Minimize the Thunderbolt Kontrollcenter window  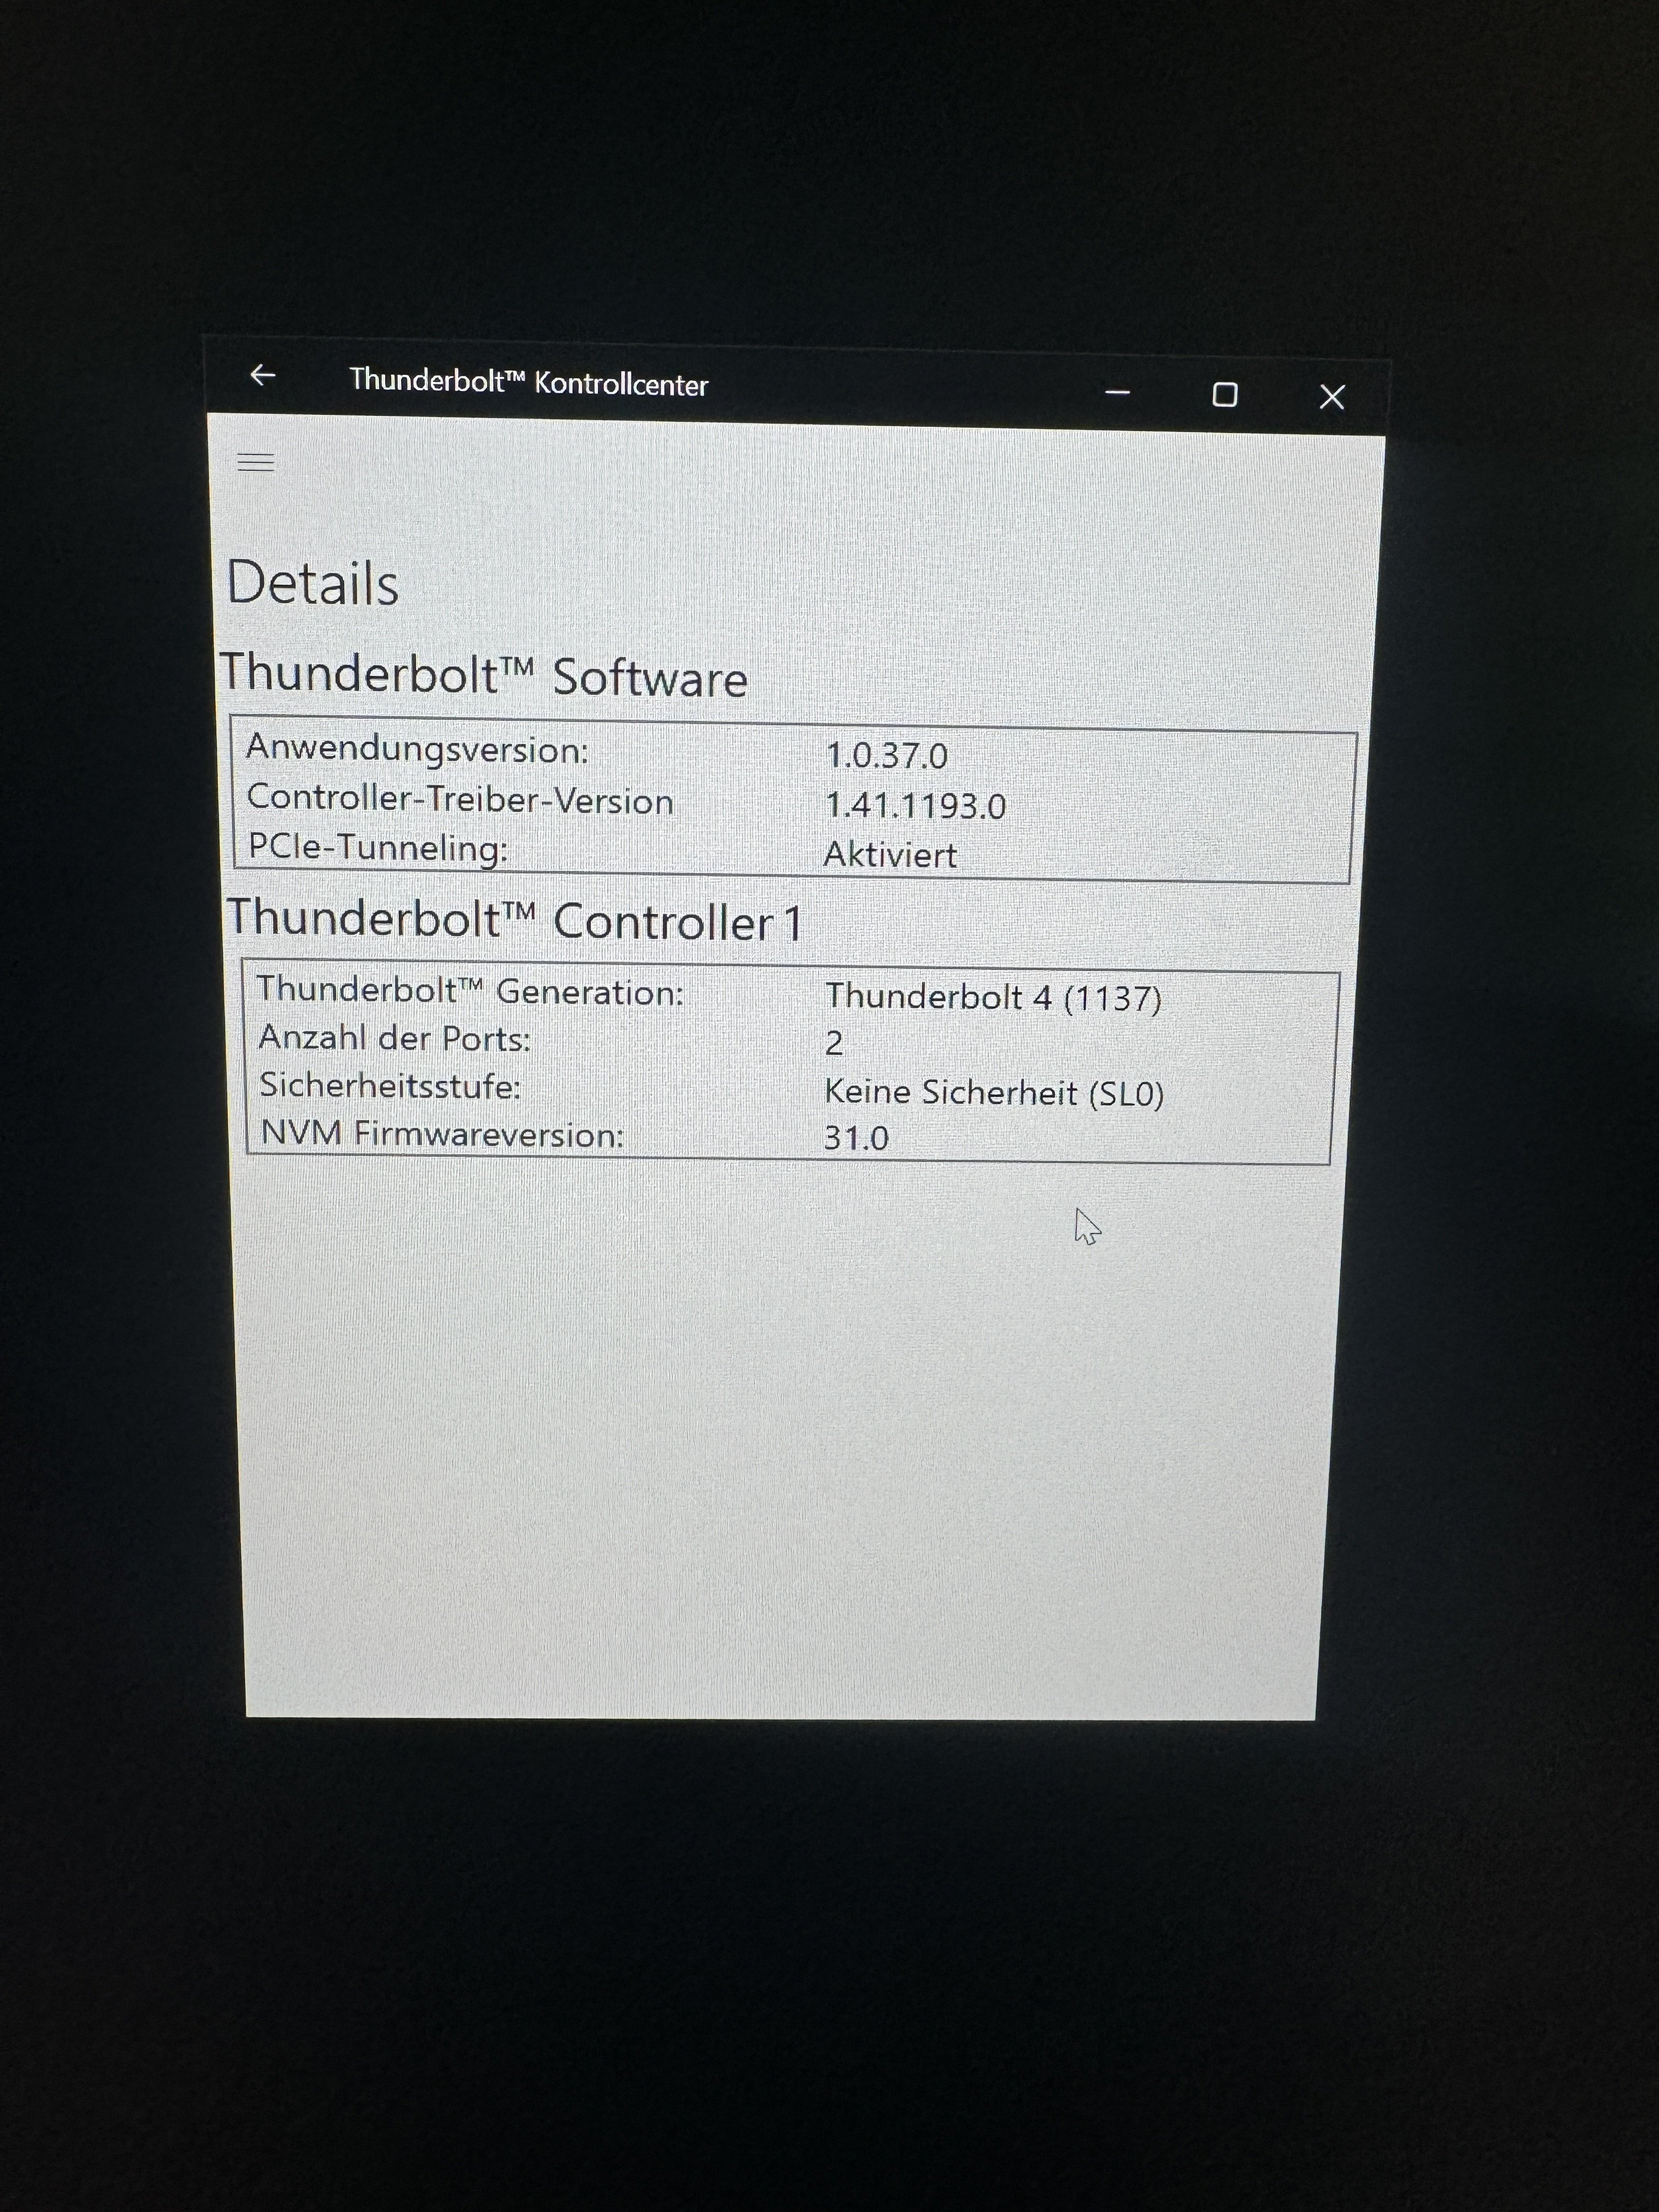point(1117,393)
